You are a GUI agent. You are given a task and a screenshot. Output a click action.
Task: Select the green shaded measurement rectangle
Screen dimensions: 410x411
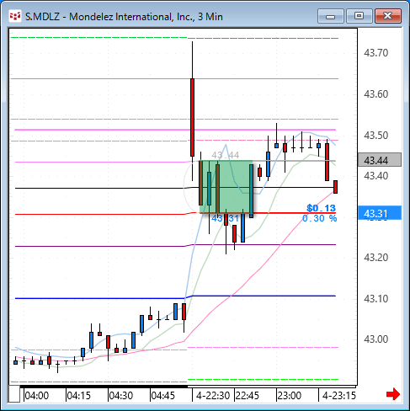pos(226,187)
